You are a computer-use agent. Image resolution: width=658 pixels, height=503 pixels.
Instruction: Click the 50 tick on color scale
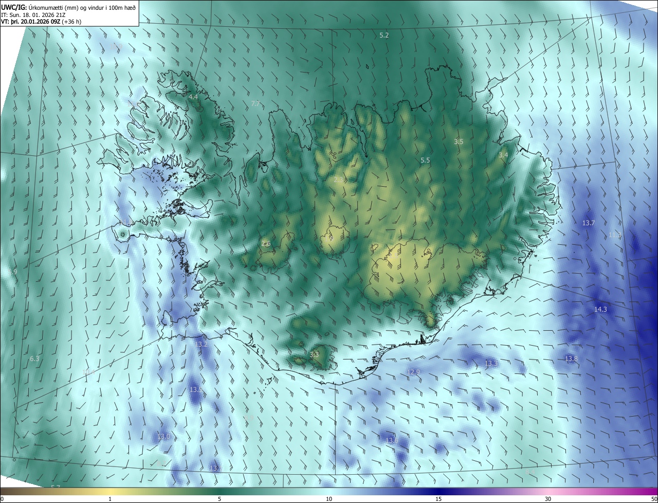654,499
